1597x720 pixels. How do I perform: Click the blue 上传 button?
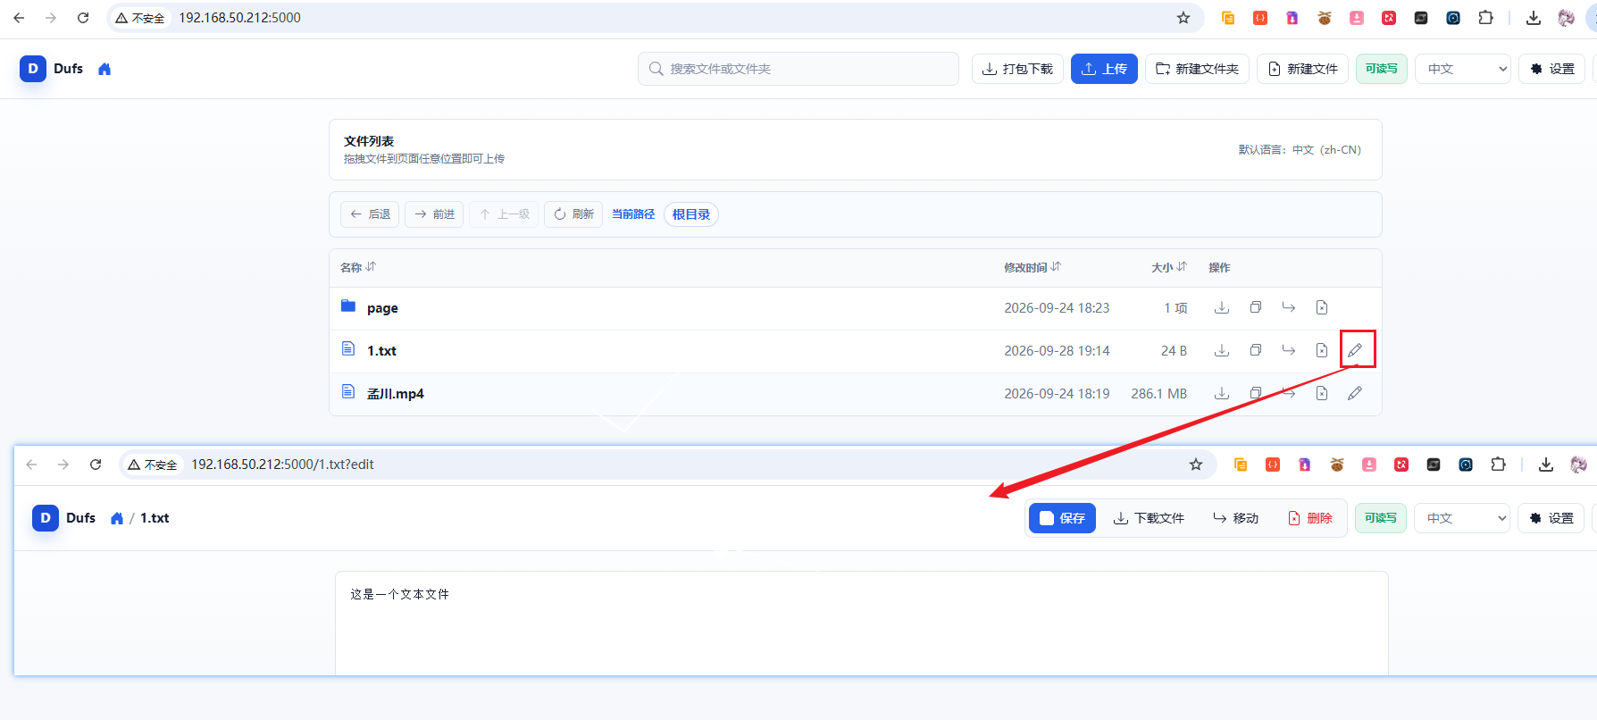pyautogui.click(x=1104, y=69)
